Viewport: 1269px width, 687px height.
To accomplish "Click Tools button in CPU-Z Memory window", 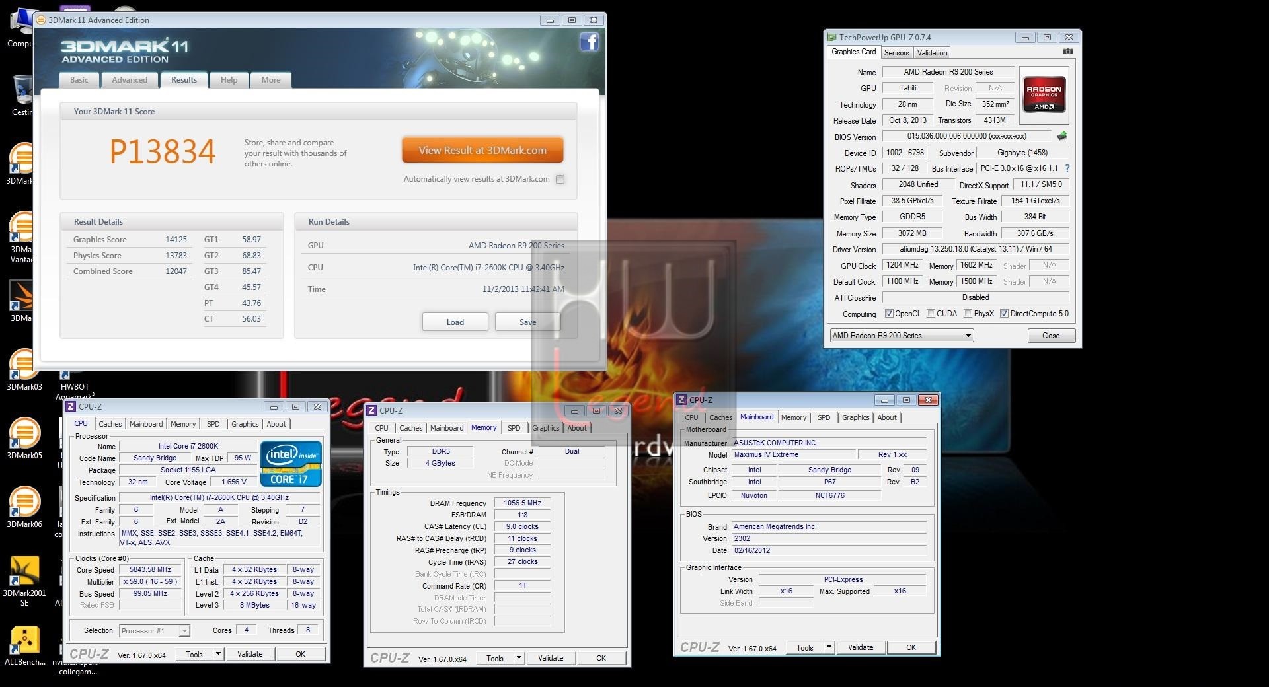I will tap(495, 658).
